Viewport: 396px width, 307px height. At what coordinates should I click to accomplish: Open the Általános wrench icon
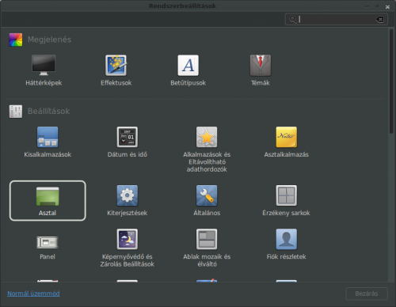tap(207, 195)
